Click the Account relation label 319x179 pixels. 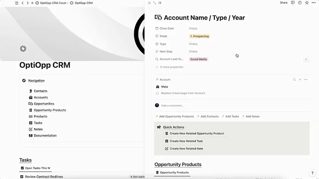click(x=163, y=80)
